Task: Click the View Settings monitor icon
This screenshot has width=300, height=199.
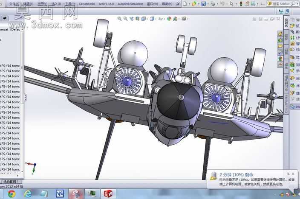Action: (x=184, y=19)
